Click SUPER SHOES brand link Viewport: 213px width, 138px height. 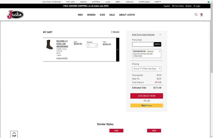point(144,2)
